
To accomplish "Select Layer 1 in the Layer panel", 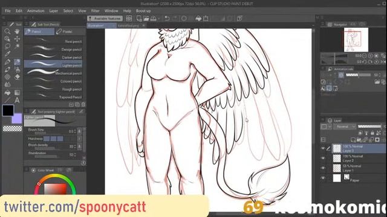I will tap(358, 168).
